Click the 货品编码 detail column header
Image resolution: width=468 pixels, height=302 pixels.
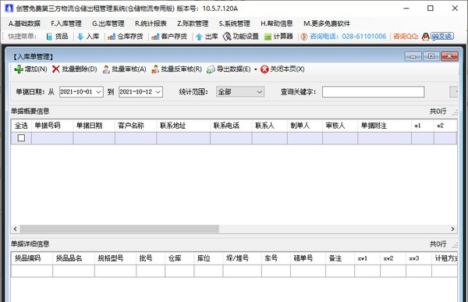[x=32, y=258]
